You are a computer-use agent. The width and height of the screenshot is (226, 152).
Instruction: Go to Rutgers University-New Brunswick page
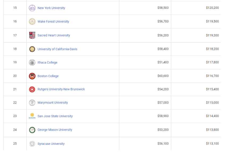coord(61,89)
